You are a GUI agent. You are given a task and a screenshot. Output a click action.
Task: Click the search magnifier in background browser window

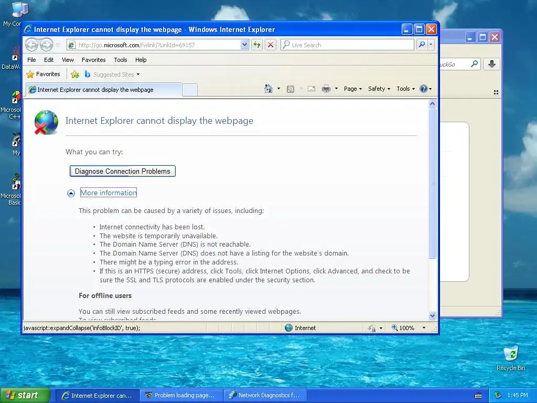tap(474, 63)
